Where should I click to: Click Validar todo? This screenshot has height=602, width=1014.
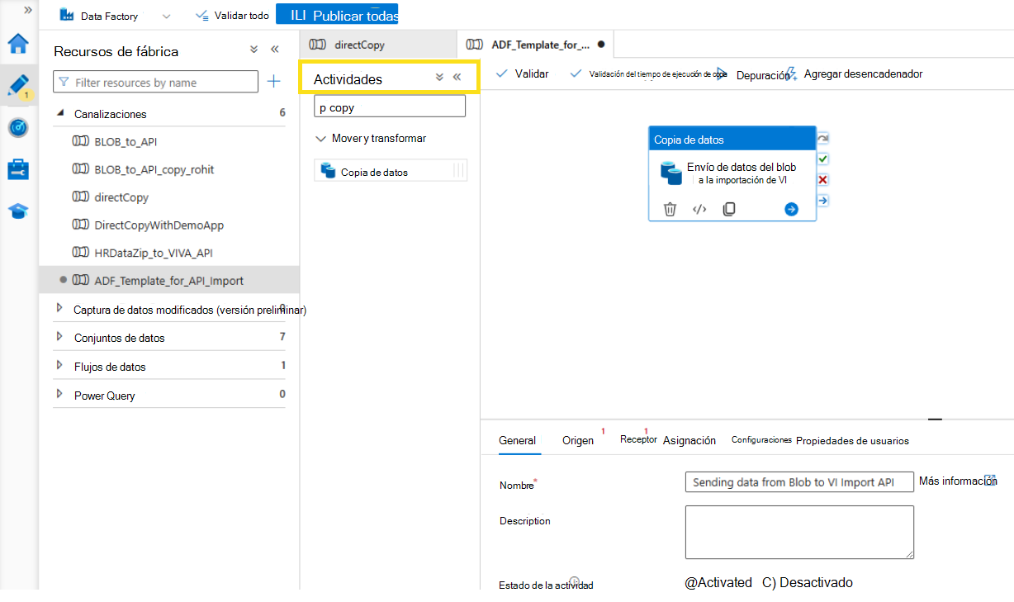pyautogui.click(x=232, y=16)
